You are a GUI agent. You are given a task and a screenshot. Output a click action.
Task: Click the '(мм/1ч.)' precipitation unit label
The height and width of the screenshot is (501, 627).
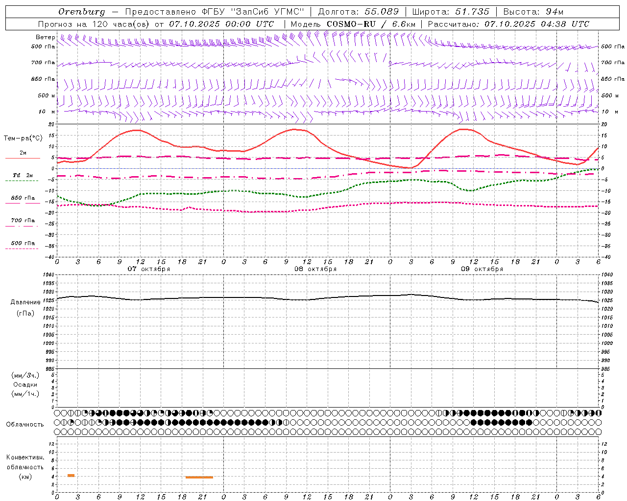25,394
